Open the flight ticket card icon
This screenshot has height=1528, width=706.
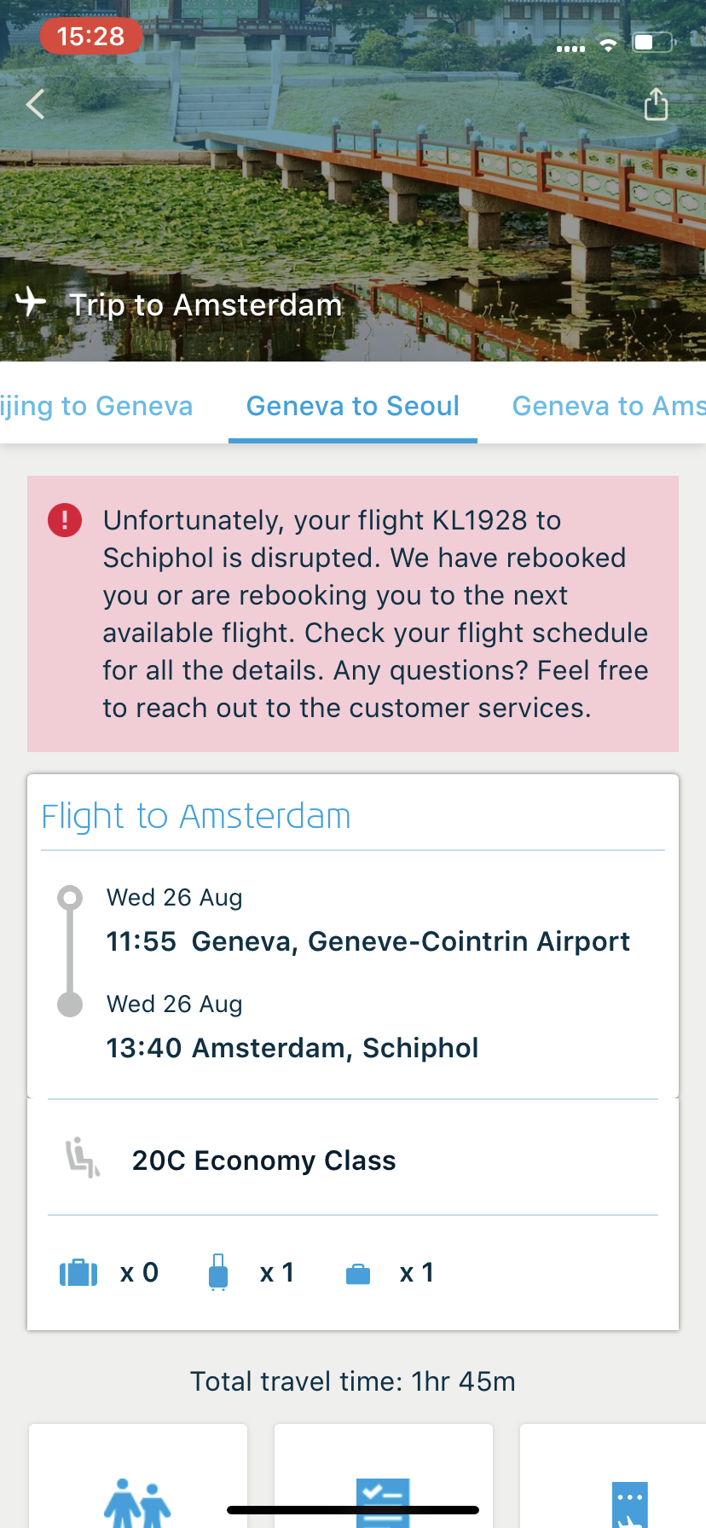pyautogui.click(x=629, y=1502)
